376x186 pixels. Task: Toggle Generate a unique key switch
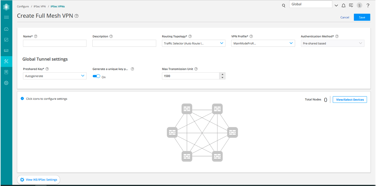pyautogui.click(x=97, y=76)
